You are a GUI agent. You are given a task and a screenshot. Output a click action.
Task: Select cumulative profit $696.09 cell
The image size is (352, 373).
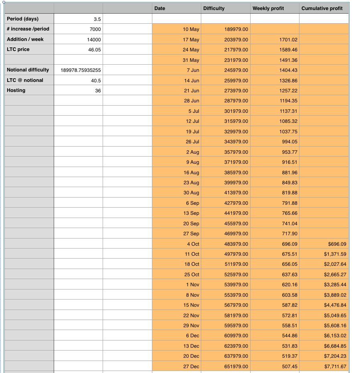pos(324,244)
